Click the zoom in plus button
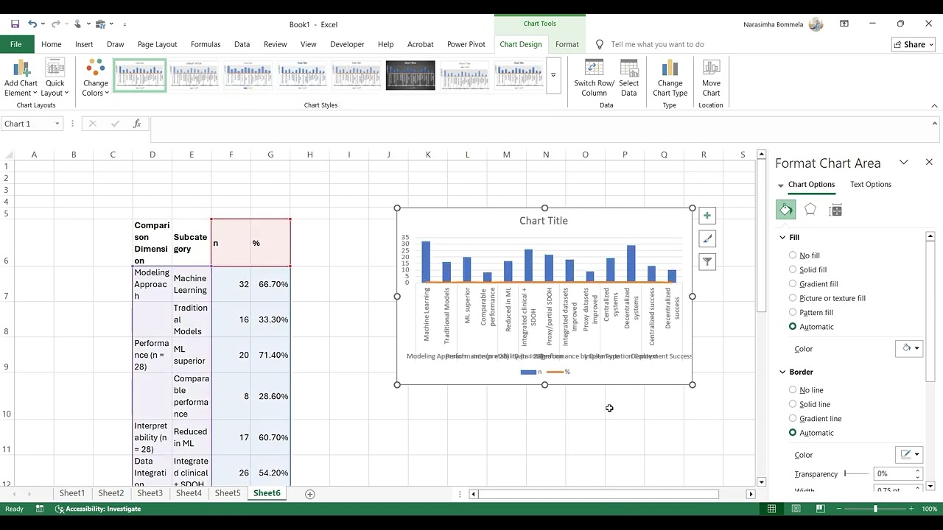 [911, 509]
